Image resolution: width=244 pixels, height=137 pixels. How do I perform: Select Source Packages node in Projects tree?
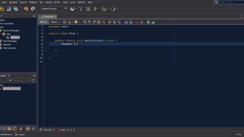(11, 30)
